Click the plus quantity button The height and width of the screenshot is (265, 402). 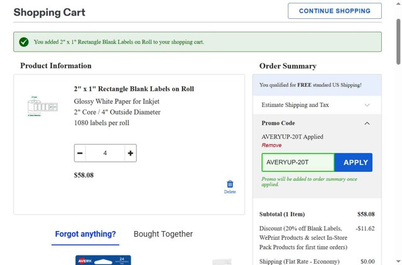click(130, 153)
